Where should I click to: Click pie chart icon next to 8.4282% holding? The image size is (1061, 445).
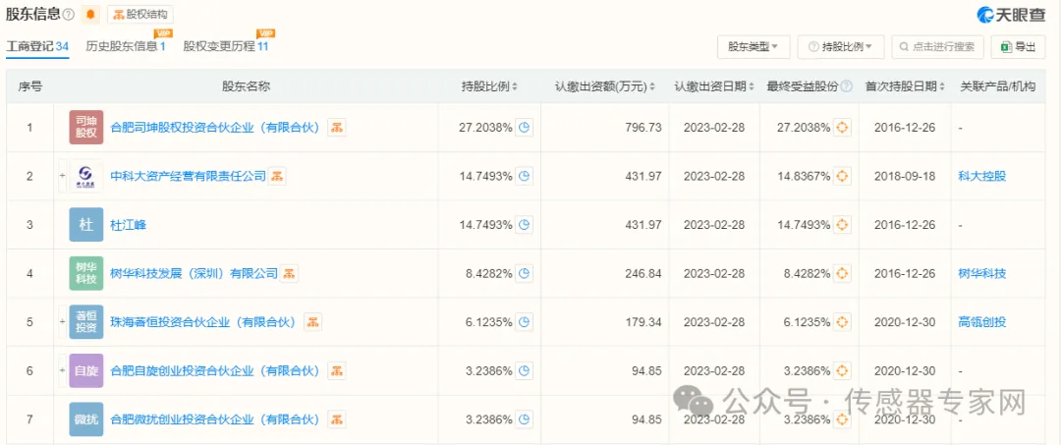[x=524, y=274]
